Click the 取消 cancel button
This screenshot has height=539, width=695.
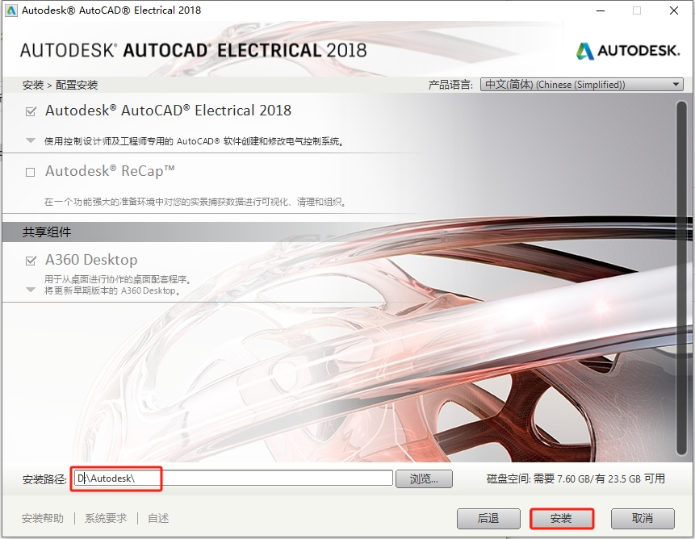point(643,518)
